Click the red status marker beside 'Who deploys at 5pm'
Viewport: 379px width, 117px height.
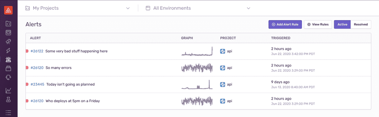tap(27, 101)
